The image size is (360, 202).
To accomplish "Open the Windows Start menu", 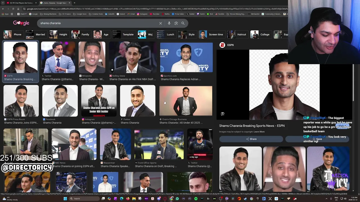I will pos(65,199).
